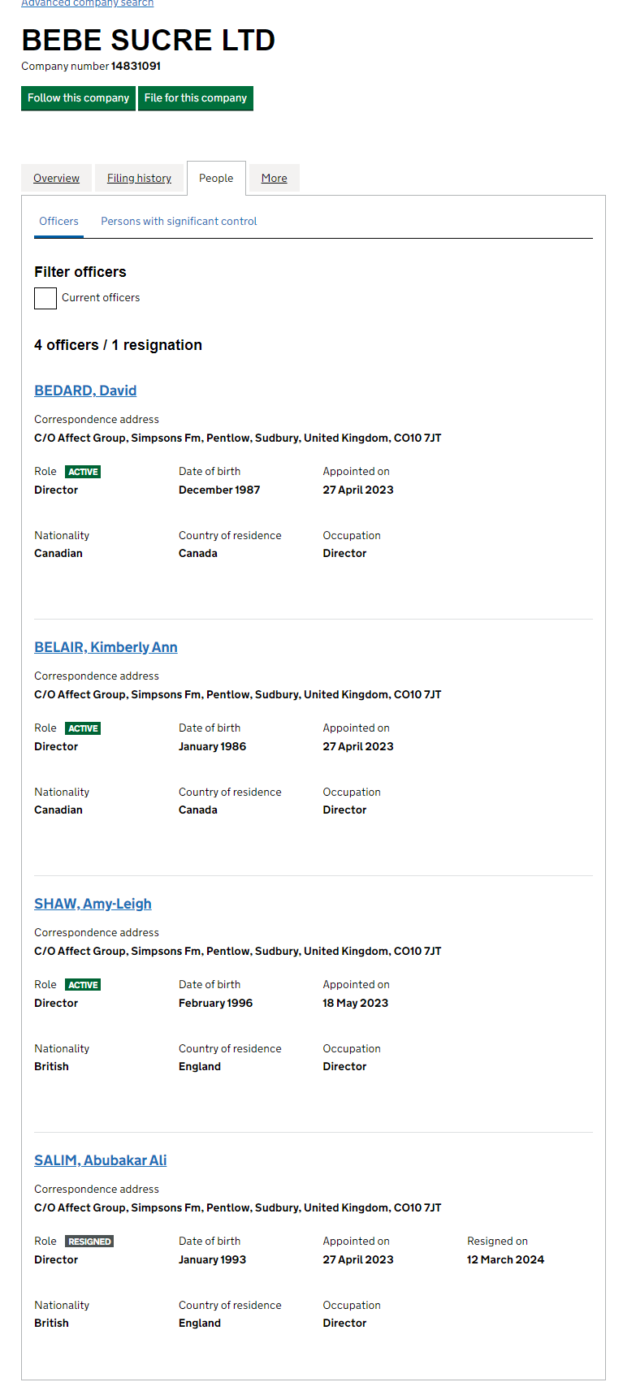The height and width of the screenshot is (1395, 623).
Task: Open the More tab
Action: click(x=274, y=179)
